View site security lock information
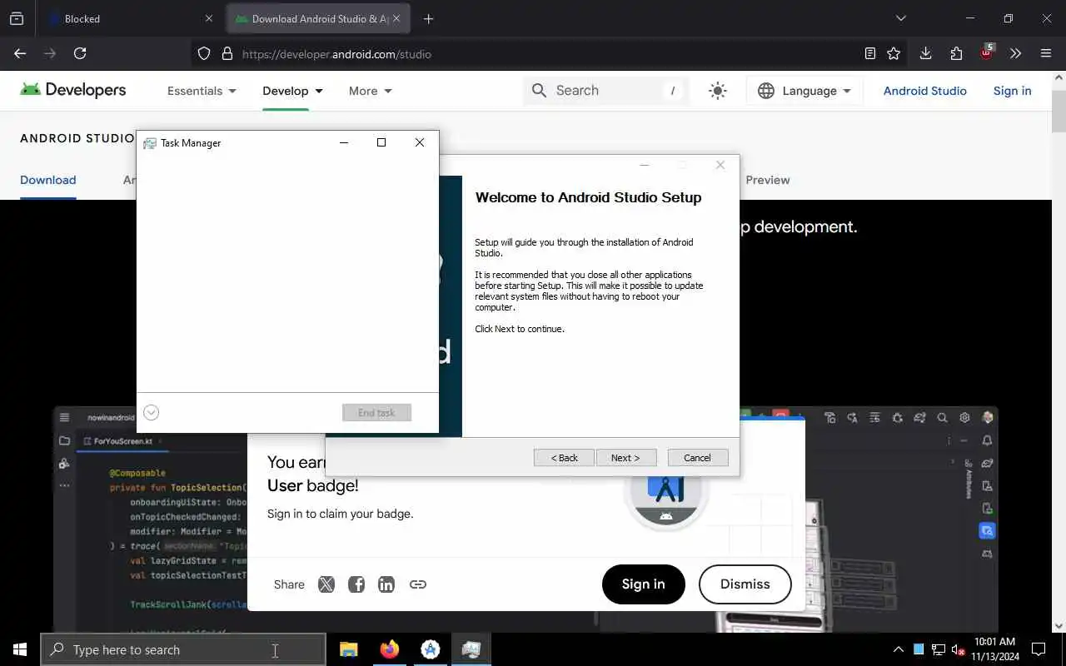 [x=227, y=53]
